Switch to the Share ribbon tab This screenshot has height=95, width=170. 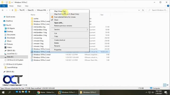[x=19, y=6]
